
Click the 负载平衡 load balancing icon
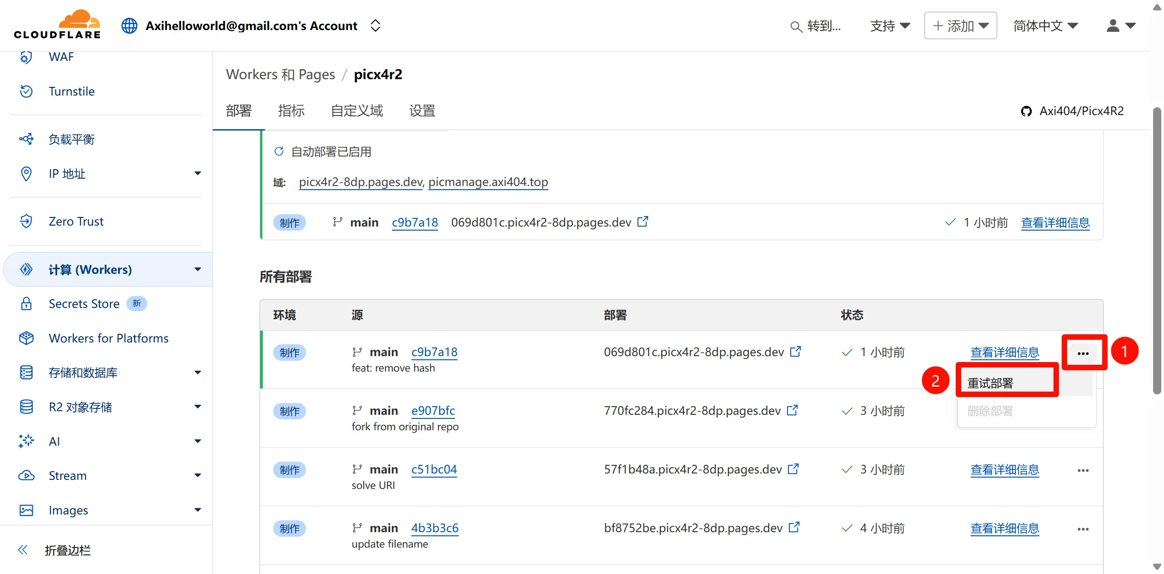pyautogui.click(x=26, y=139)
